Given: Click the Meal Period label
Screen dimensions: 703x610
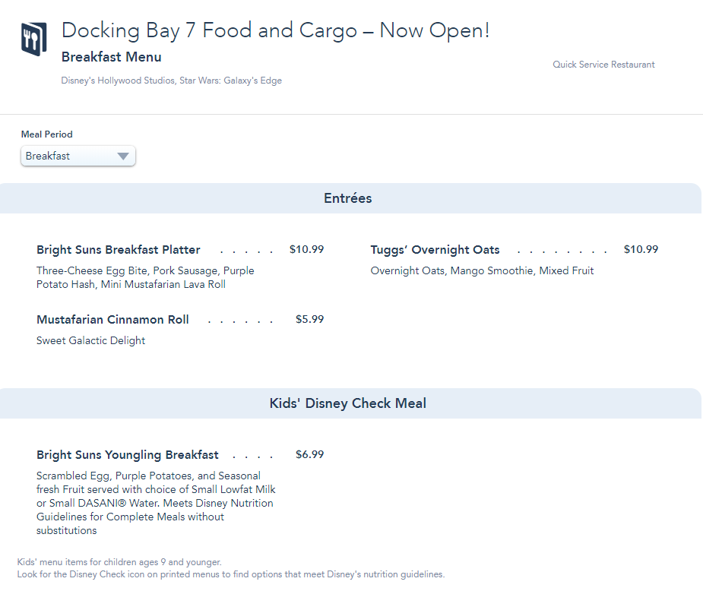Looking at the screenshot, I should (47, 134).
